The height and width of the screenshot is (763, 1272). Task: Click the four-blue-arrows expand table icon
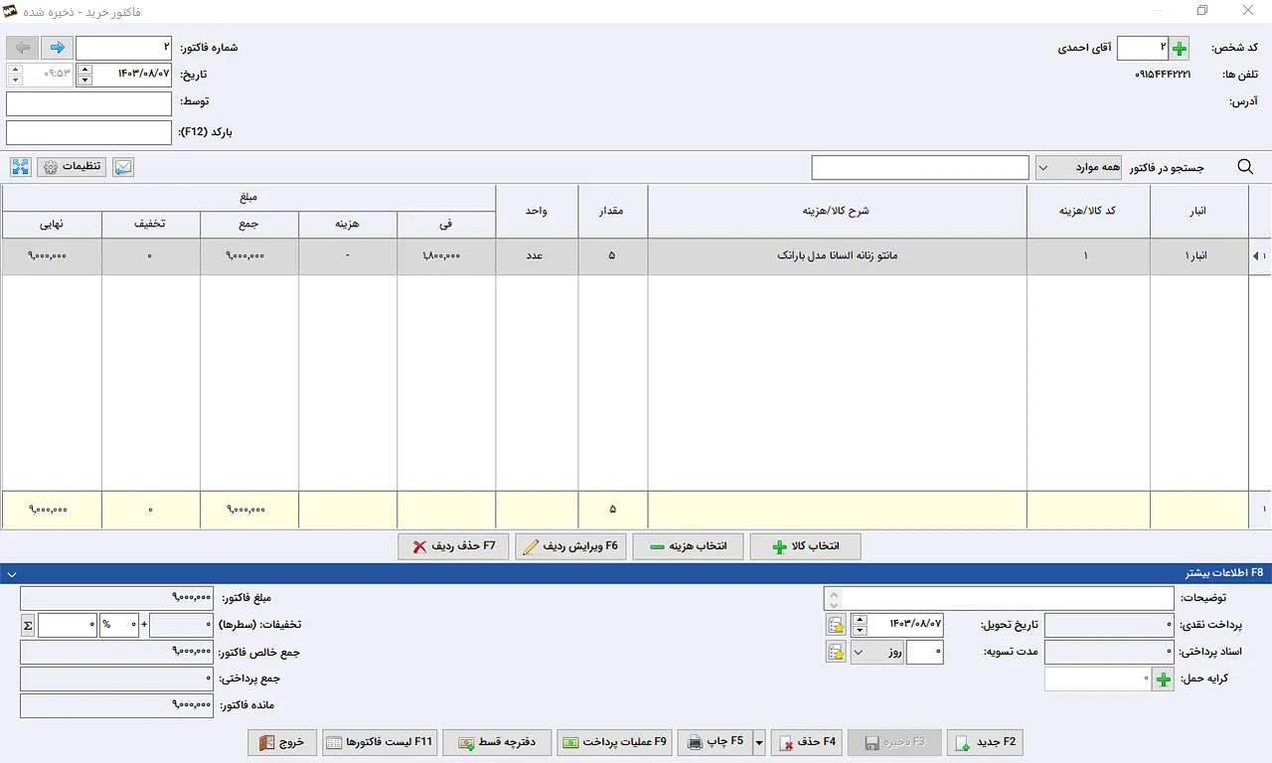coord(21,167)
